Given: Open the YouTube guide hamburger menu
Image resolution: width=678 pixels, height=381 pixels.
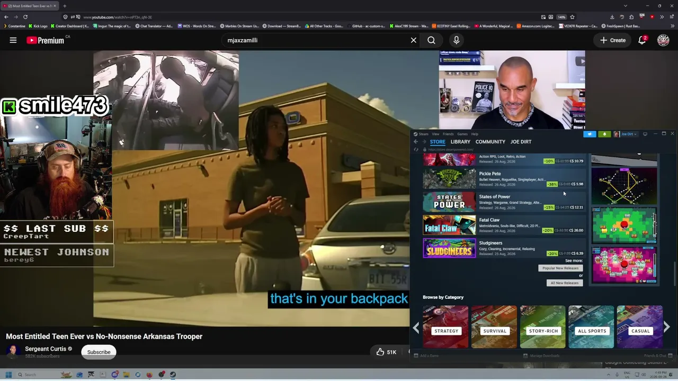Looking at the screenshot, I should [13, 40].
